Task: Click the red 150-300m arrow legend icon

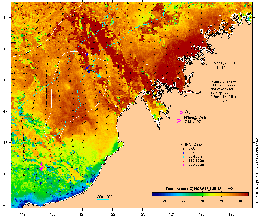Action: pyautogui.click(x=185, y=161)
